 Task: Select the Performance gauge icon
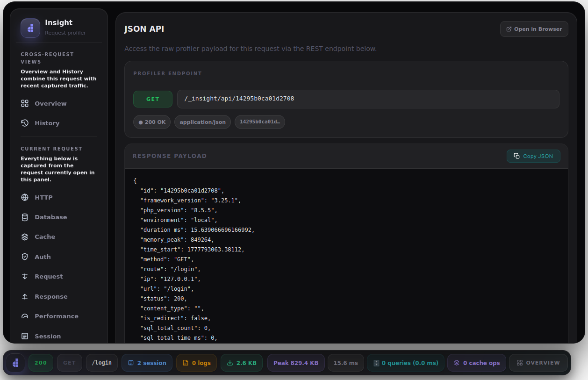coord(25,316)
